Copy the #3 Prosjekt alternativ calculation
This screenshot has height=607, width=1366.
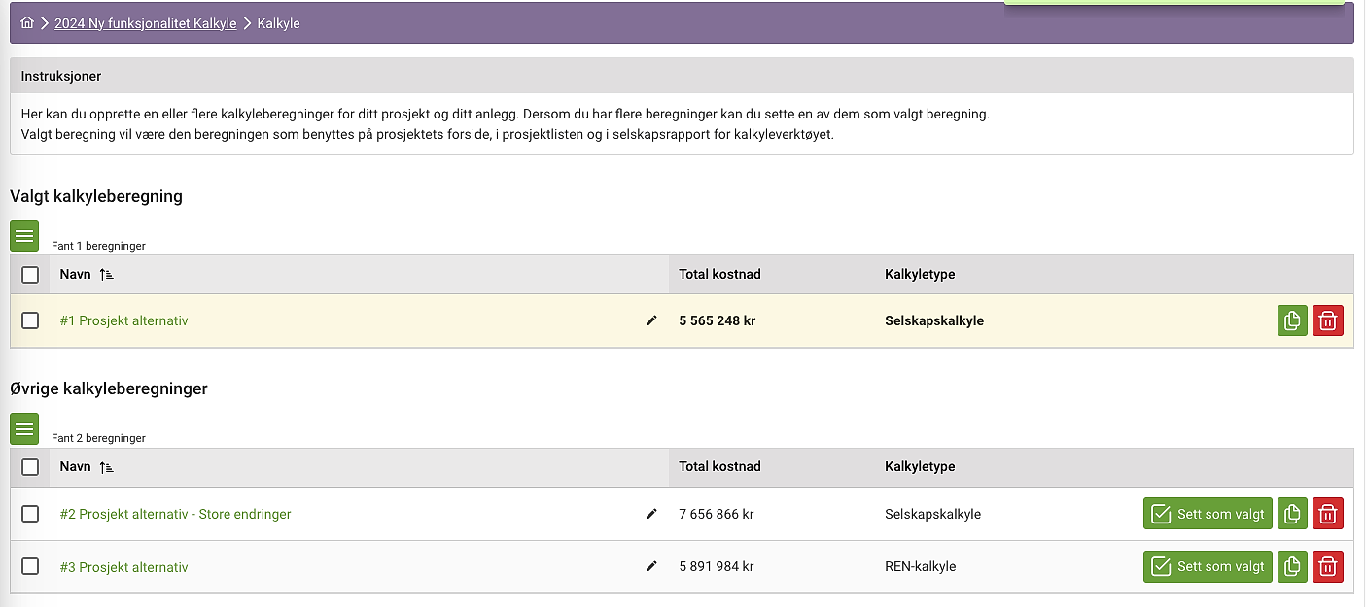(x=1292, y=566)
